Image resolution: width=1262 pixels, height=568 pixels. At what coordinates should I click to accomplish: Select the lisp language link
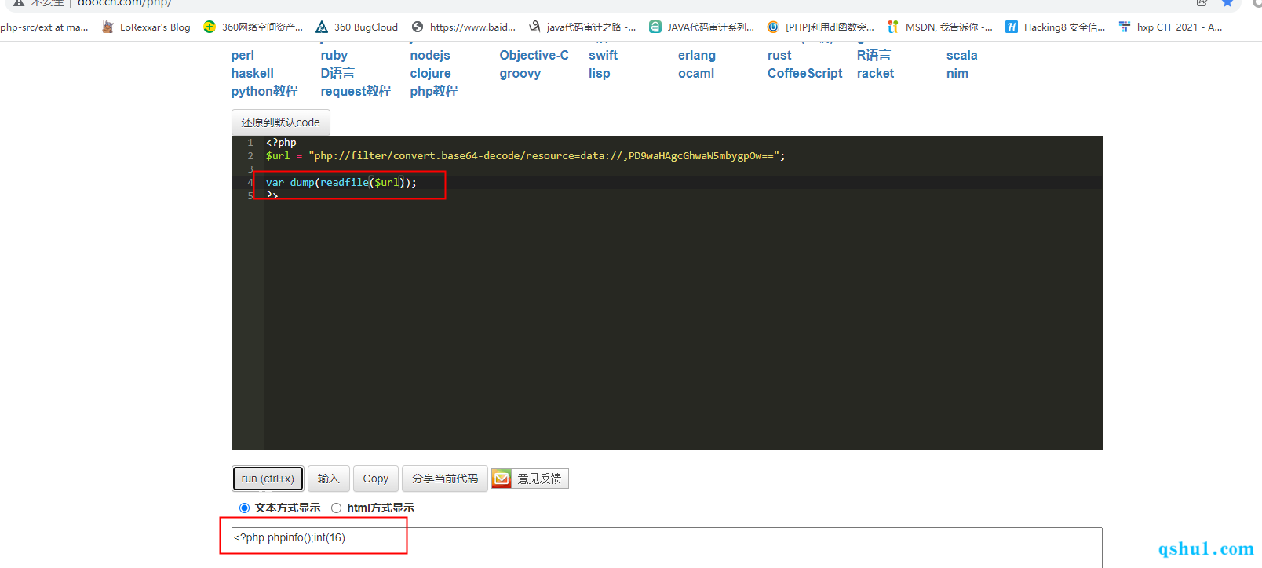point(599,74)
